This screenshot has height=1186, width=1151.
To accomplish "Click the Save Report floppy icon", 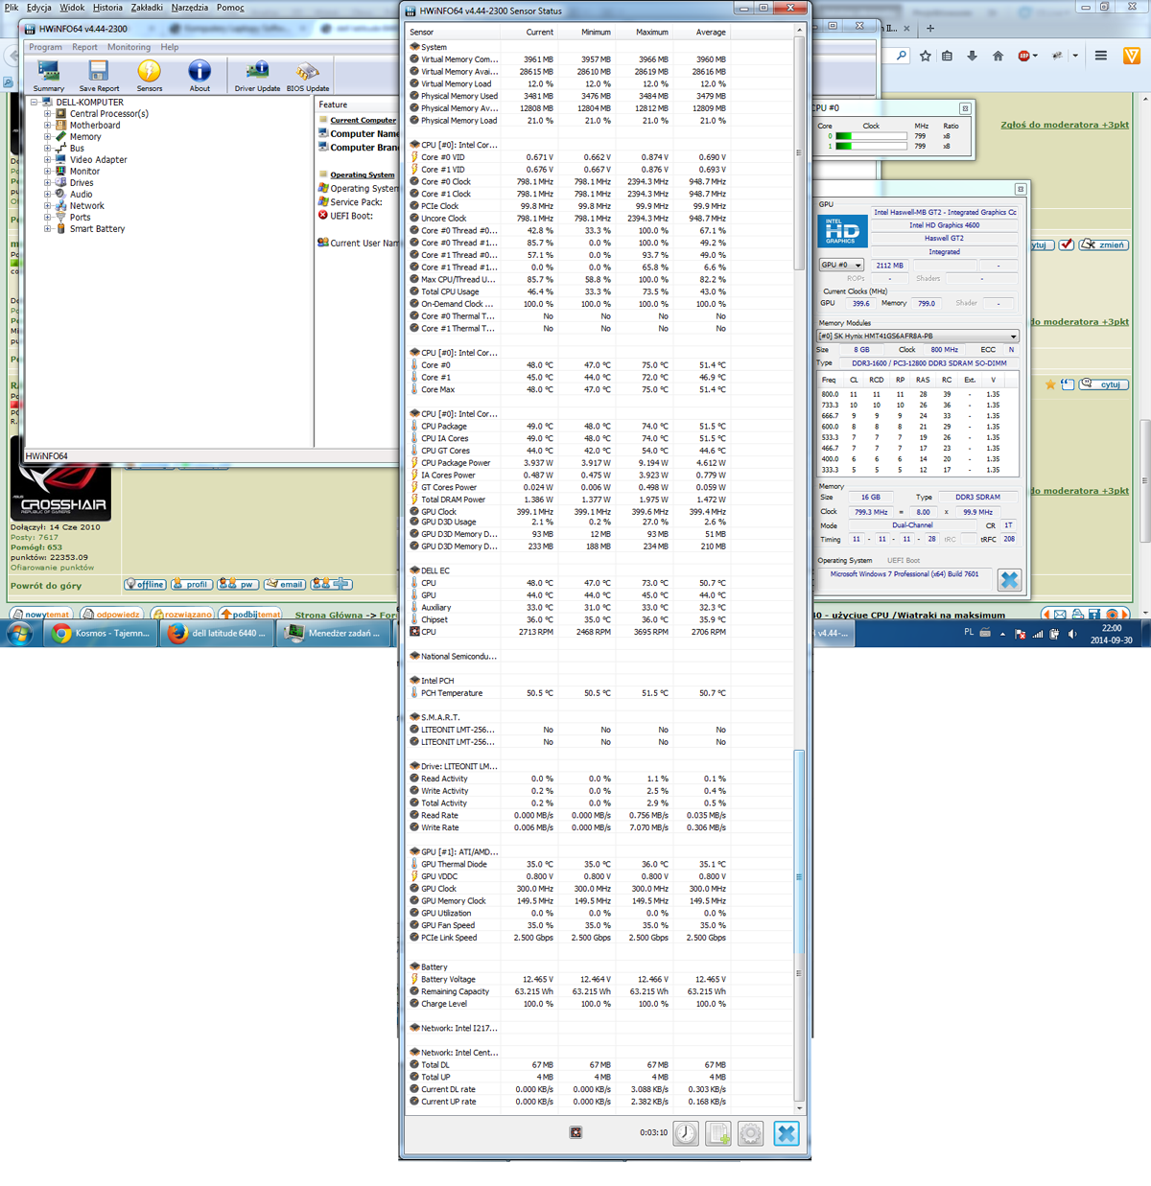I will [x=99, y=76].
